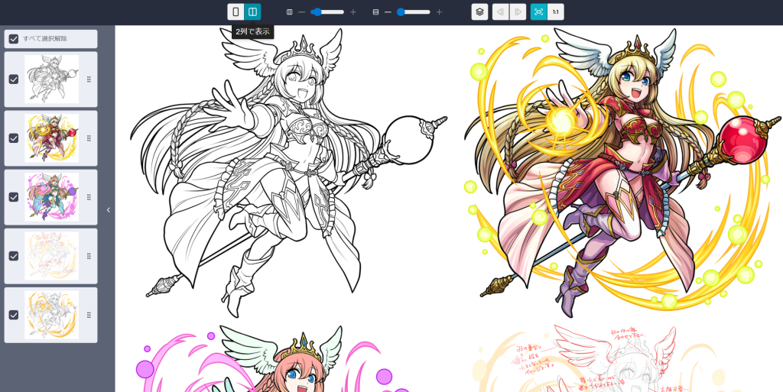783x392 pixels.
Task: Set zoom to 1:1 actual size
Action: click(556, 12)
